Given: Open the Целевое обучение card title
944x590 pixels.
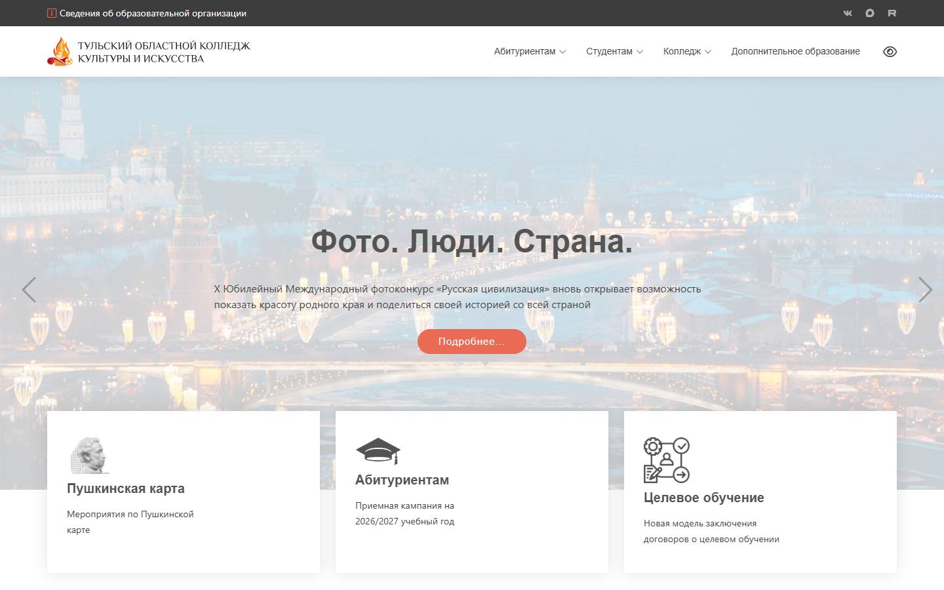Looking at the screenshot, I should pyautogui.click(x=704, y=498).
